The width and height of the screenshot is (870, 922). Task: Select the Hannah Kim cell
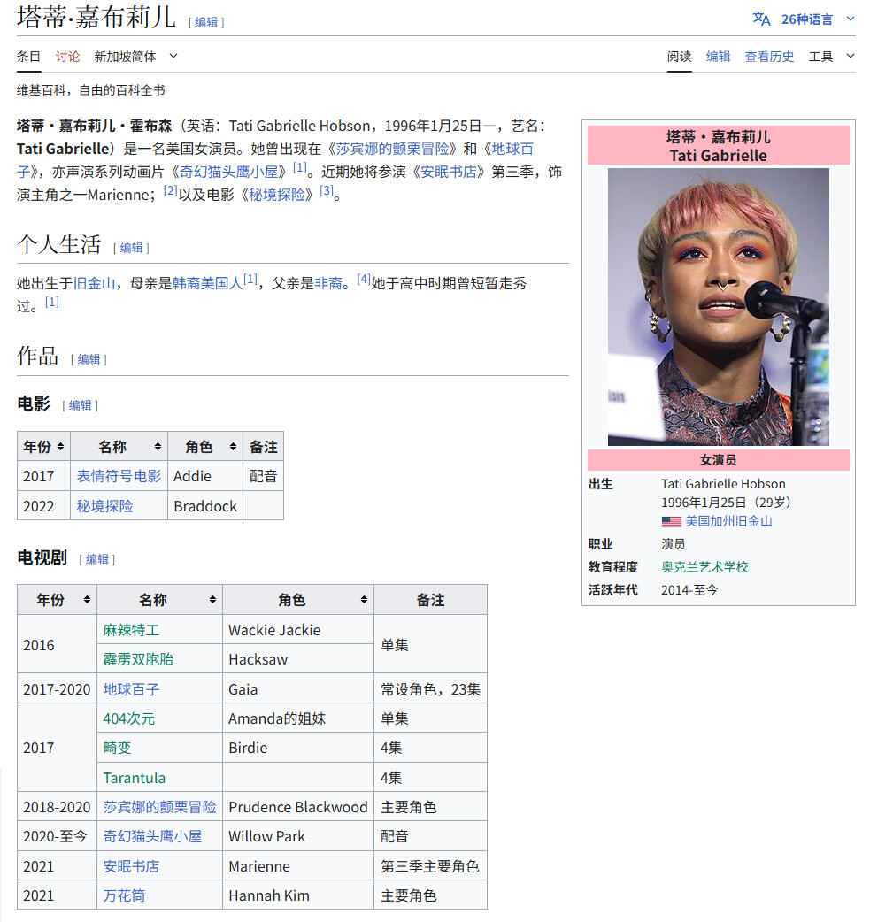point(298,895)
